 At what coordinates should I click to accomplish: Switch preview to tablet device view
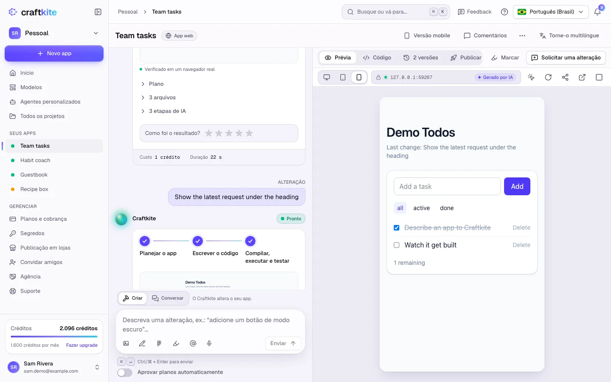click(x=343, y=77)
